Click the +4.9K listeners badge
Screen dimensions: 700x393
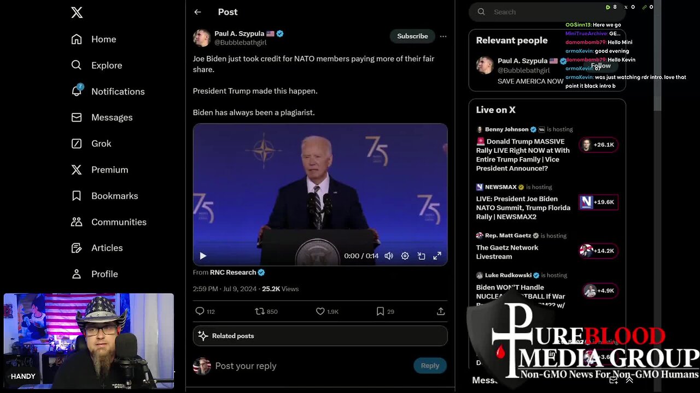599,291
